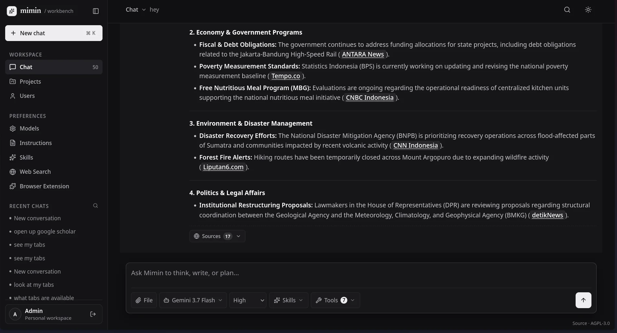Go to Projects in the sidebar
The height and width of the screenshot is (333, 617).
pos(54,82)
